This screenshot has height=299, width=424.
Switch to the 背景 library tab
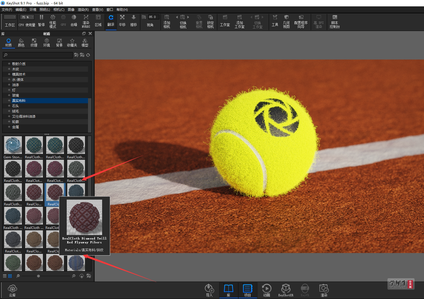click(x=60, y=43)
